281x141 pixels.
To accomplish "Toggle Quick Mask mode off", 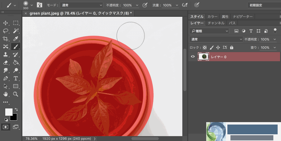I will point(6,127).
